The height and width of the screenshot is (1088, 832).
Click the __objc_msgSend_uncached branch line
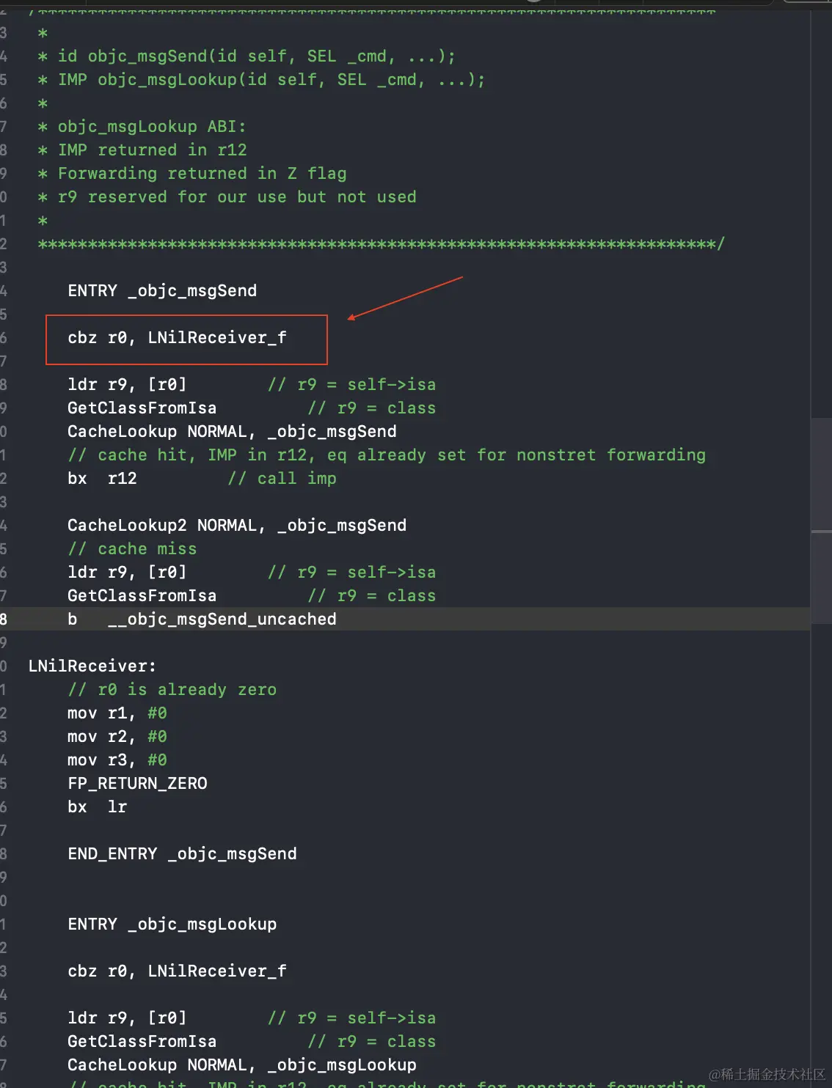click(222, 620)
